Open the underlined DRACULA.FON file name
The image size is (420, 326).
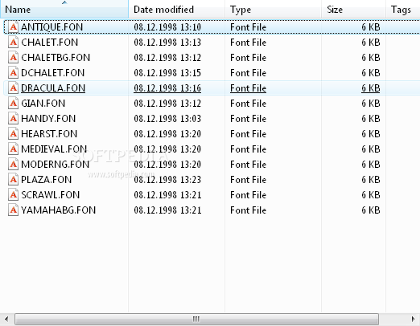pos(53,88)
